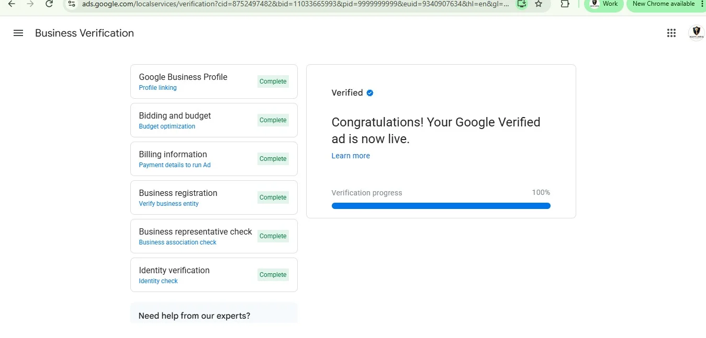Open the Business representative check card
The height and width of the screenshot is (338, 706).
coord(214,236)
